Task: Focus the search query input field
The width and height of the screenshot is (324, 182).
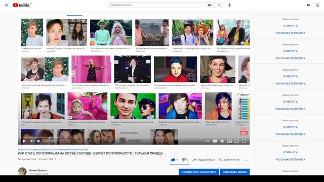Action: click(x=158, y=5)
